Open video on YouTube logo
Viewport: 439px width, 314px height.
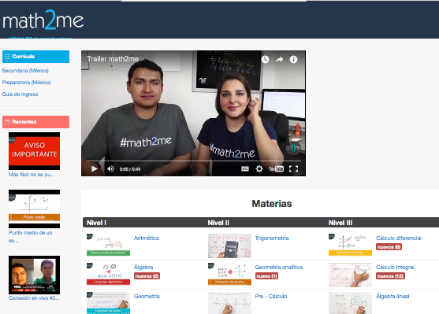tap(276, 169)
